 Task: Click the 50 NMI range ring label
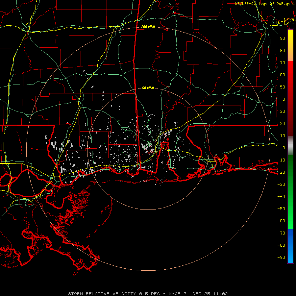click(148, 88)
